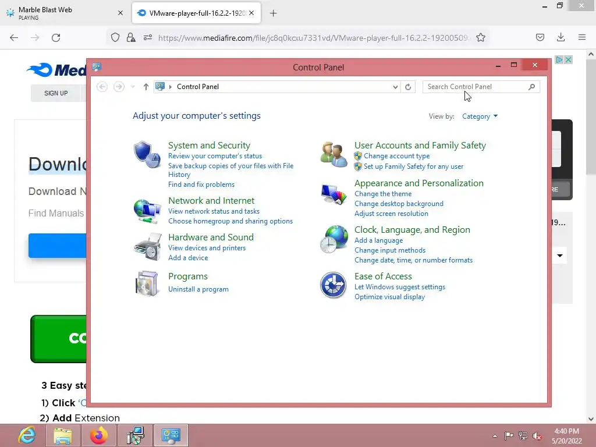Click the Firefox URL address bar
This screenshot has width=596, height=447.
click(x=314, y=38)
